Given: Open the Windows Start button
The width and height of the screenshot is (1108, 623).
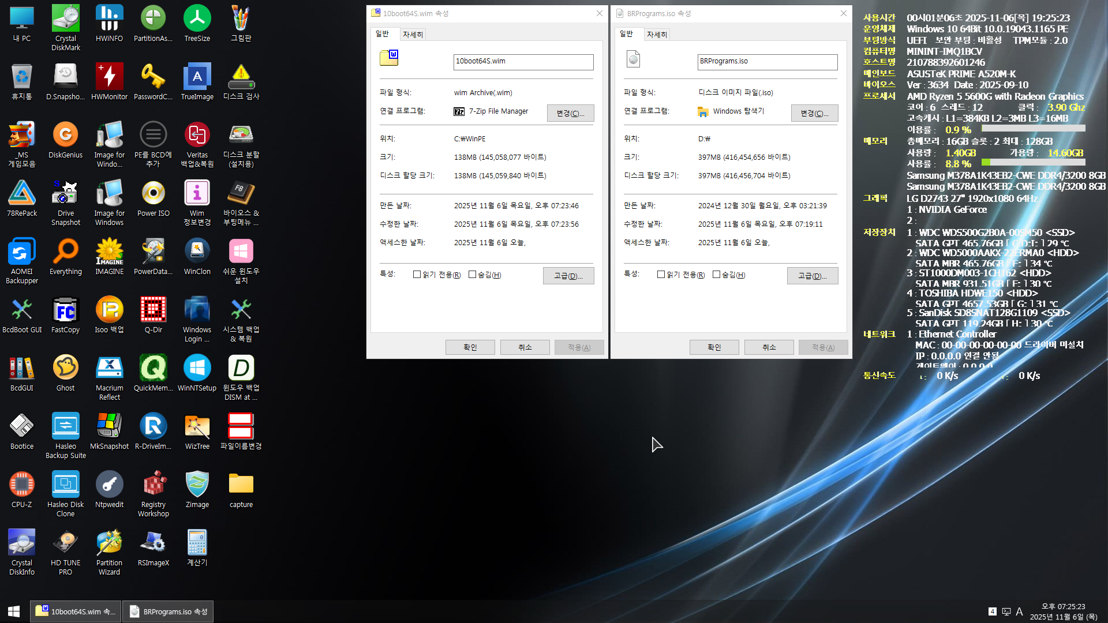Looking at the screenshot, I should pos(14,611).
